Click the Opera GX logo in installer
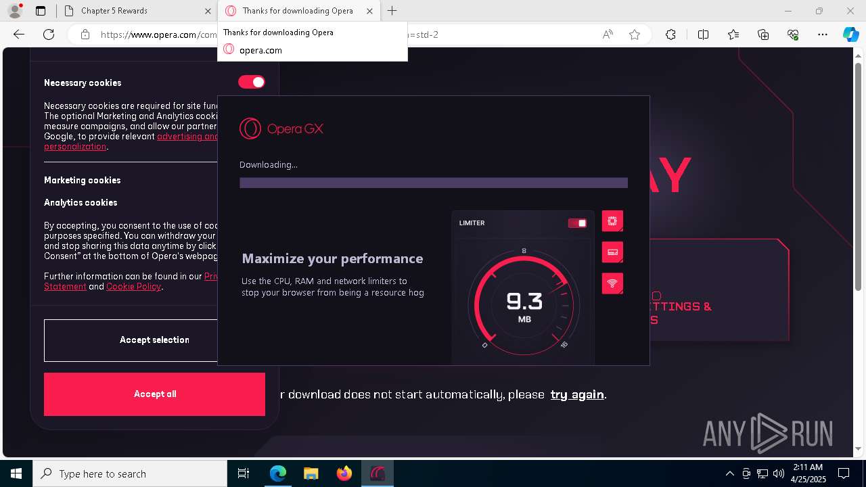The image size is (866, 487). 281,129
